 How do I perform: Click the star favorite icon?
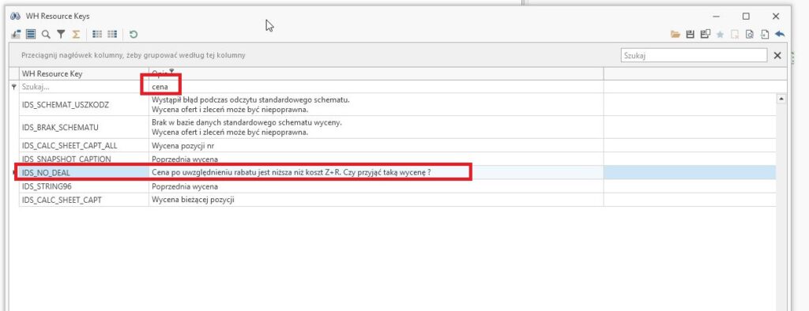click(x=721, y=34)
